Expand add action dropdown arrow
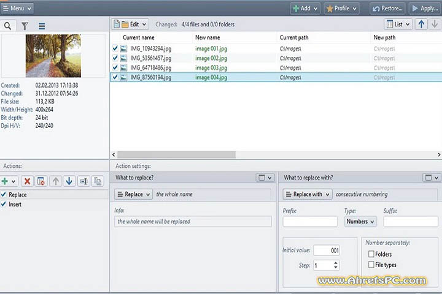Viewport: 442px width, 294px height. pyautogui.click(x=14, y=181)
